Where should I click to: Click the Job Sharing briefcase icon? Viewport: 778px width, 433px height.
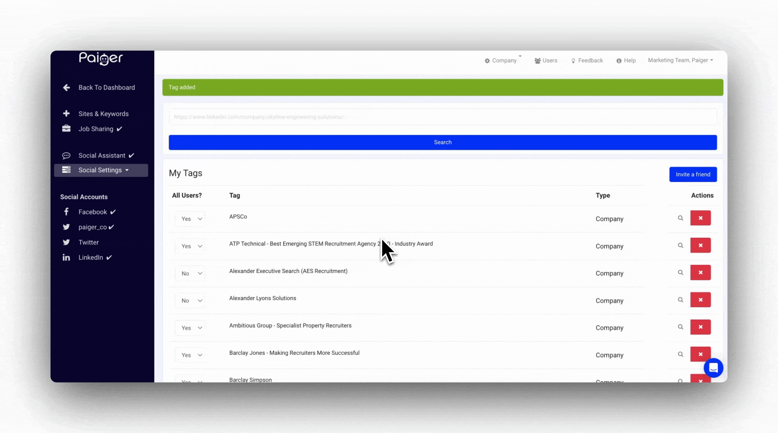click(x=66, y=128)
